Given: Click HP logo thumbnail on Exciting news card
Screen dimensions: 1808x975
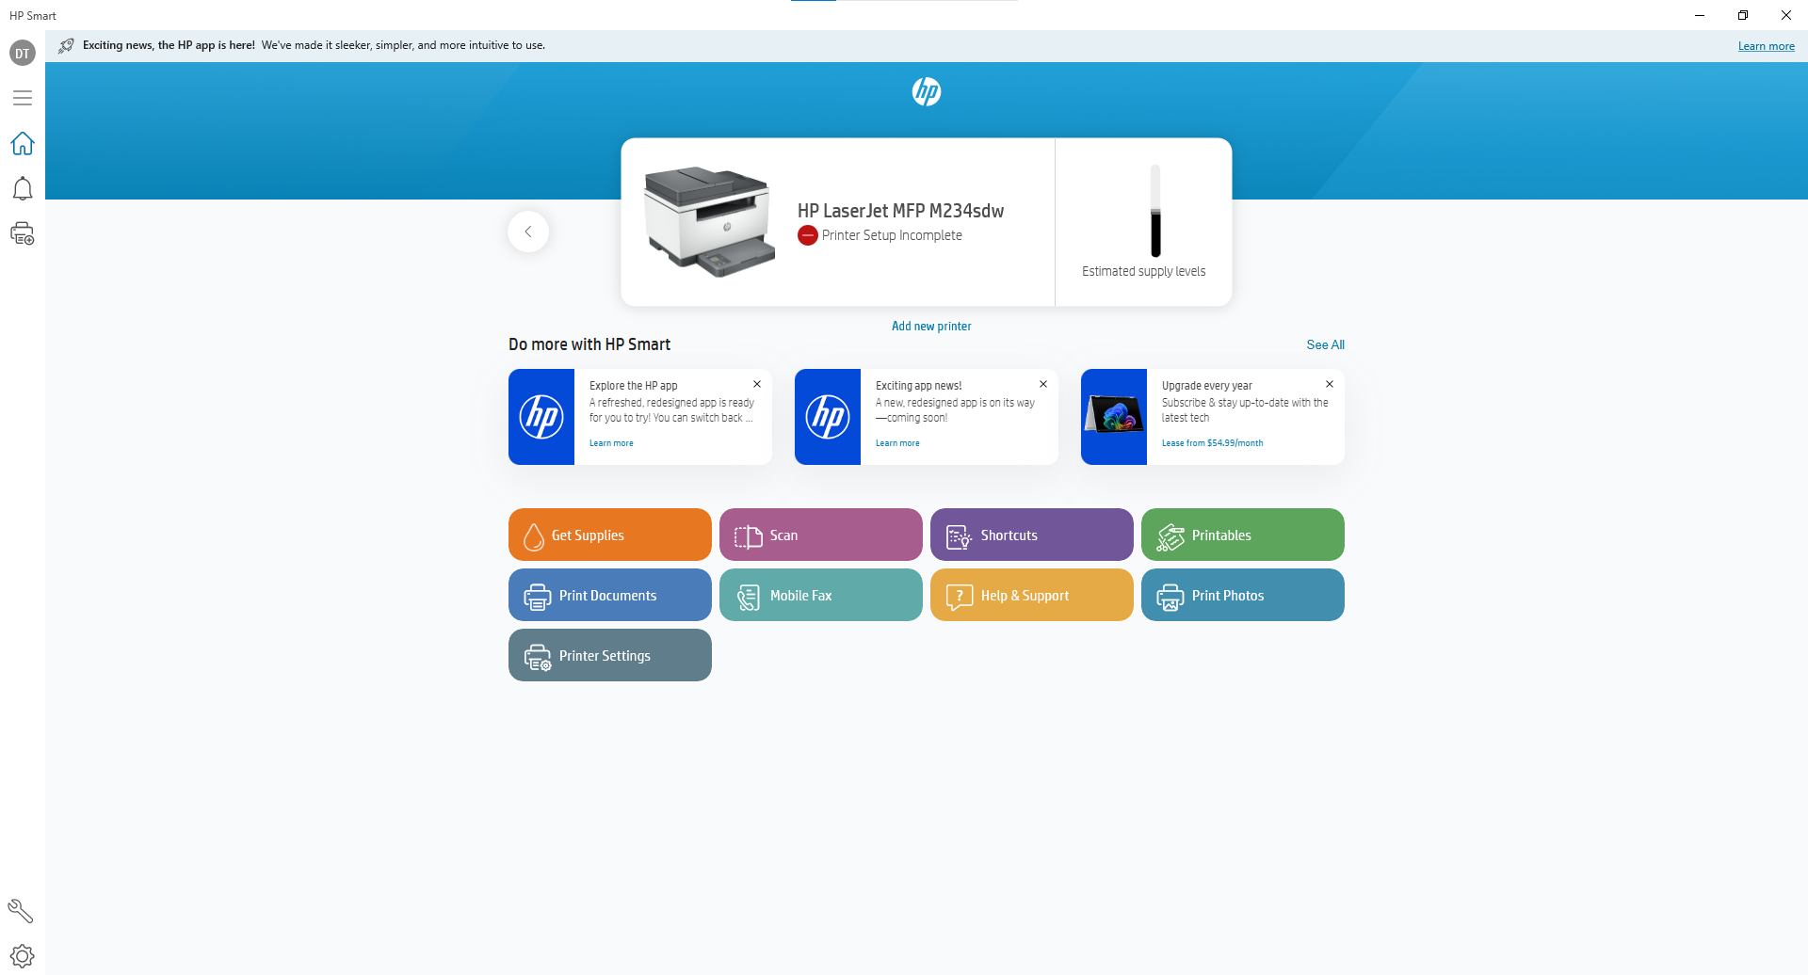Looking at the screenshot, I should coord(828,417).
